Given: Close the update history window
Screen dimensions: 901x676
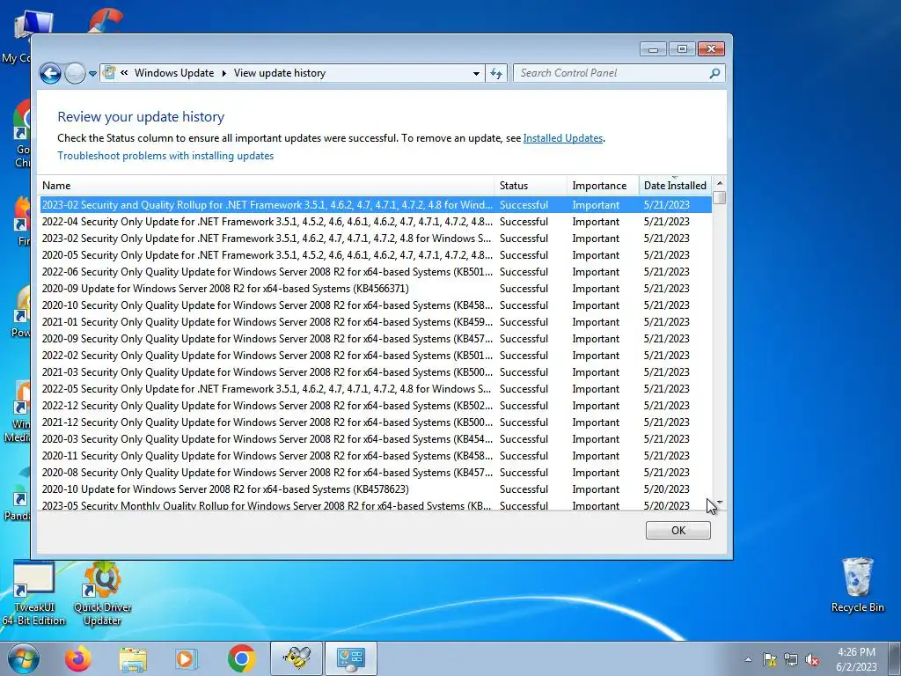Looking at the screenshot, I should pos(711,49).
